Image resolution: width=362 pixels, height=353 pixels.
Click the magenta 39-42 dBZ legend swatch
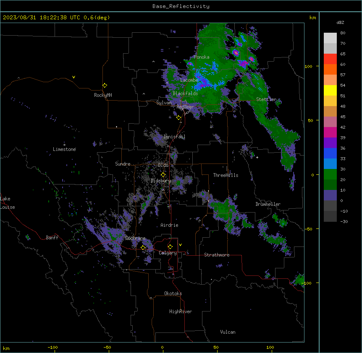pos(330,132)
